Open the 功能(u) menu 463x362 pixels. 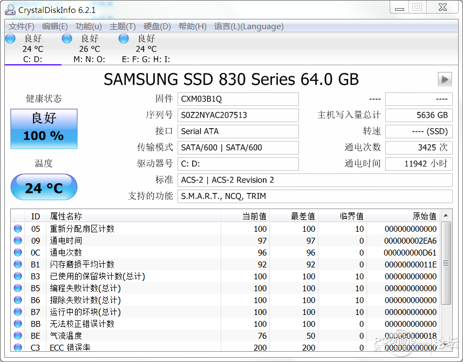click(88, 26)
